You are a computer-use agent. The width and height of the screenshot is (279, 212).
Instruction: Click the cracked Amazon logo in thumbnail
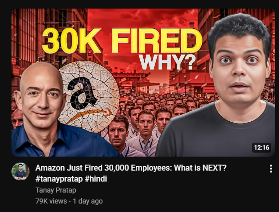[89, 96]
